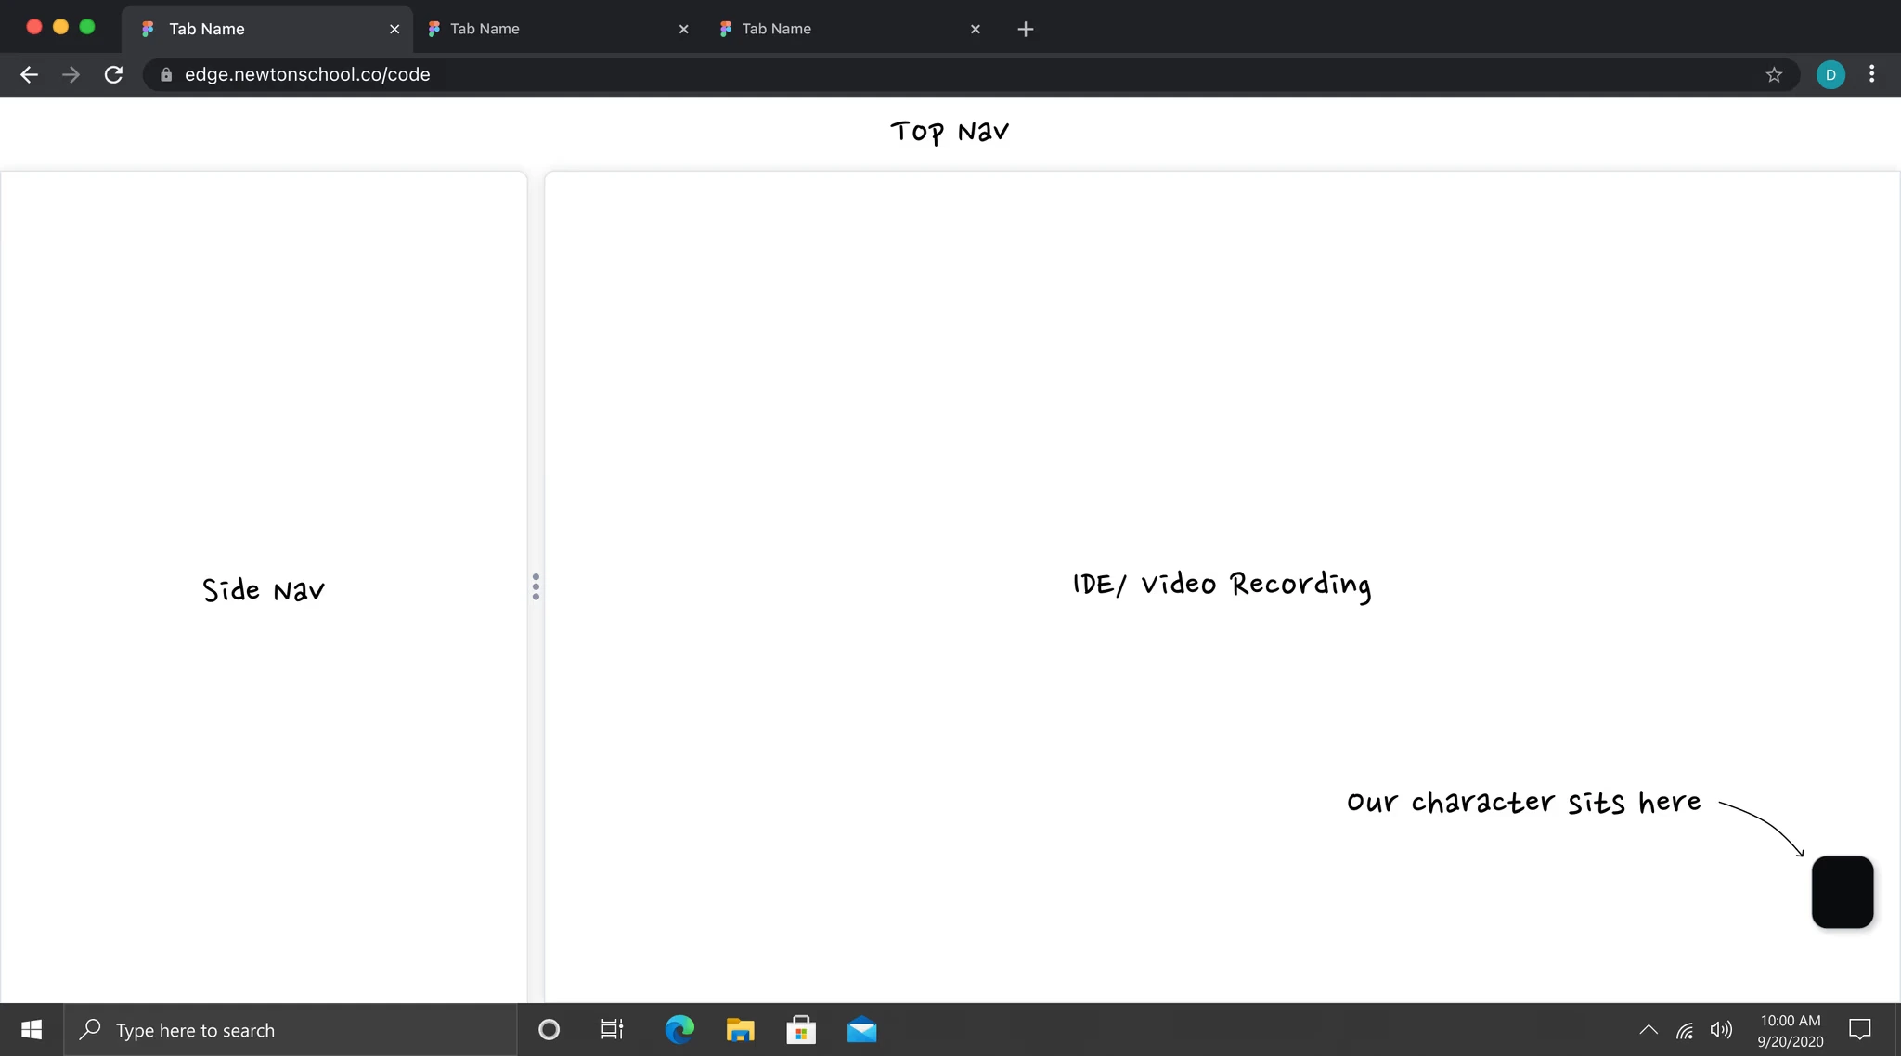
Task: Click the browser back arrow
Action: 29,75
